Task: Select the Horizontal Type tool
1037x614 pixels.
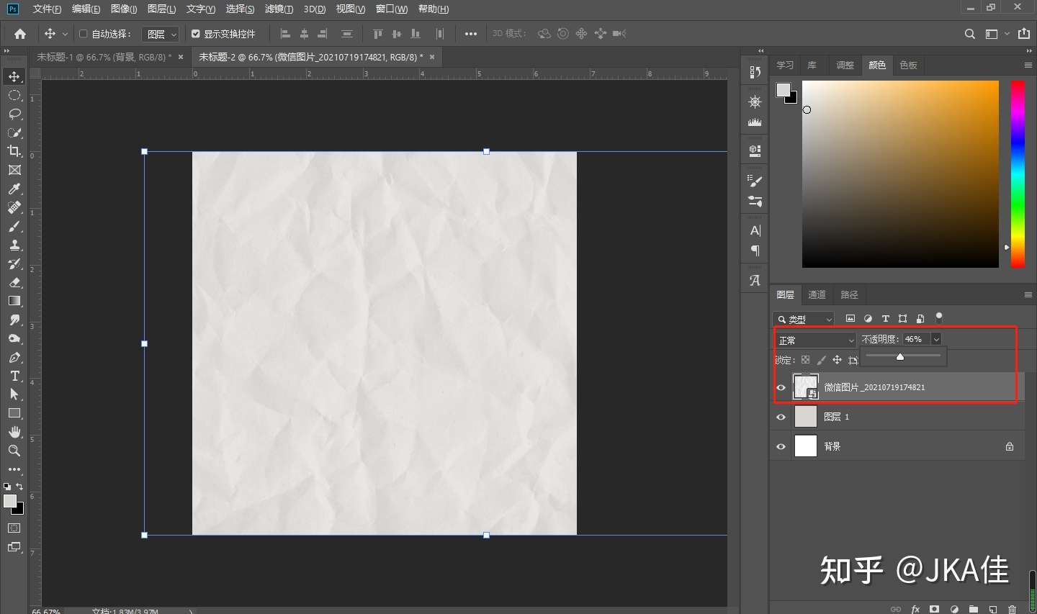Action: point(14,376)
